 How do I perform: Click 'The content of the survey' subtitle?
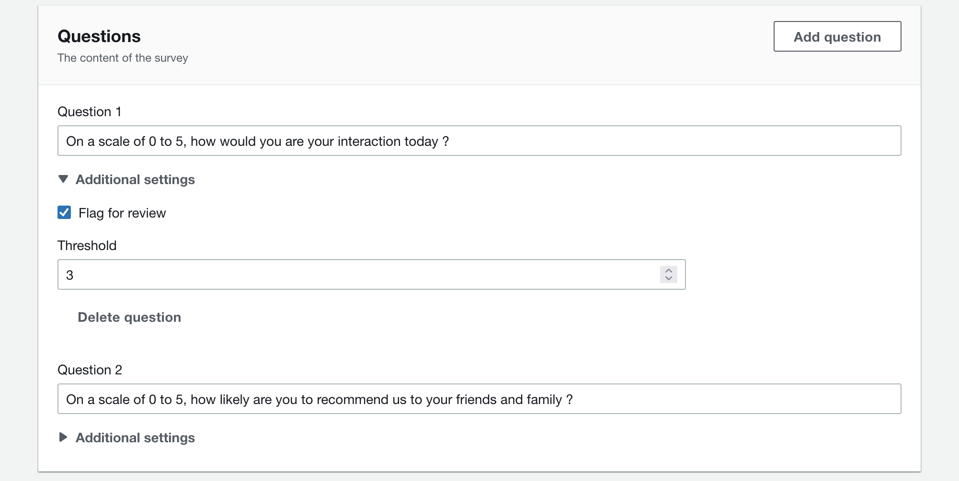click(x=123, y=58)
